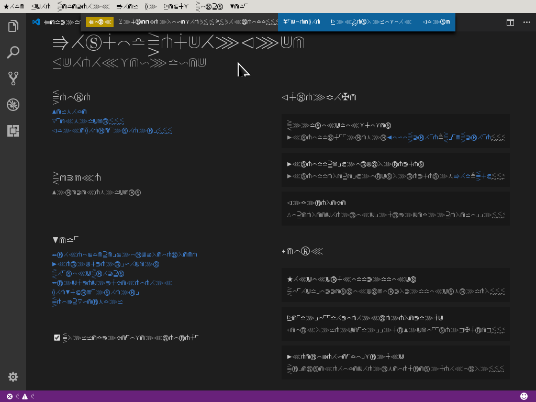Switch to the highlighted Welcome tab
The width and height of the screenshot is (536, 402).
tap(99, 22)
